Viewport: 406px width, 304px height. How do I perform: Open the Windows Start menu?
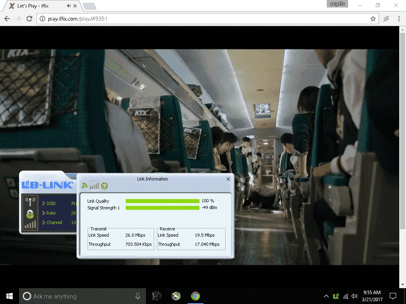pyautogui.click(x=10, y=296)
